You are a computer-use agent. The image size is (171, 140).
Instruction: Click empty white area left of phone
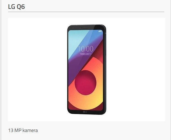[37, 69]
